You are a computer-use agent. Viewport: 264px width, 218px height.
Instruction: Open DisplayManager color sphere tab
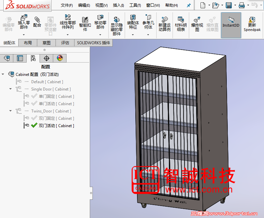click(x=60, y=58)
